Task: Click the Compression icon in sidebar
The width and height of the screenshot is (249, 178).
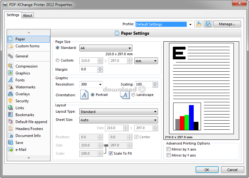Action: coord(10,66)
